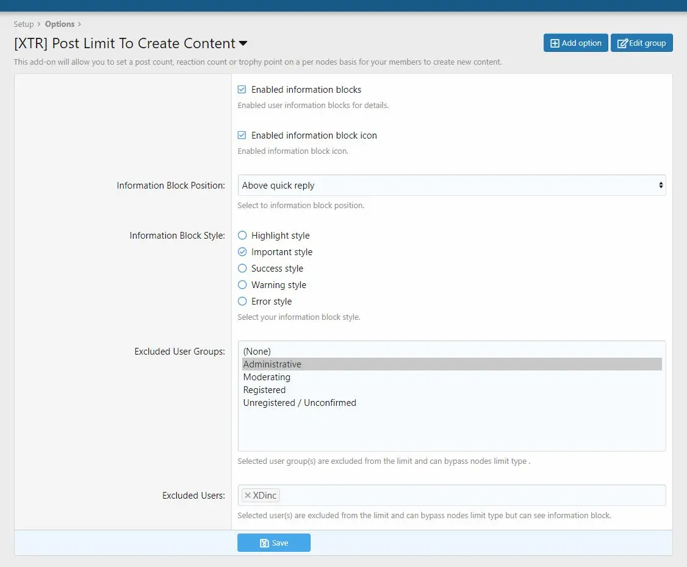Open Information Block Position dropdown
The image size is (687, 567).
click(x=451, y=186)
